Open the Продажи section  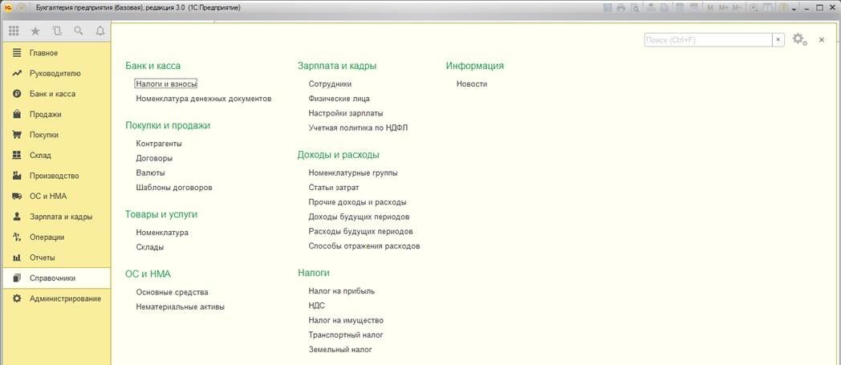(56, 114)
